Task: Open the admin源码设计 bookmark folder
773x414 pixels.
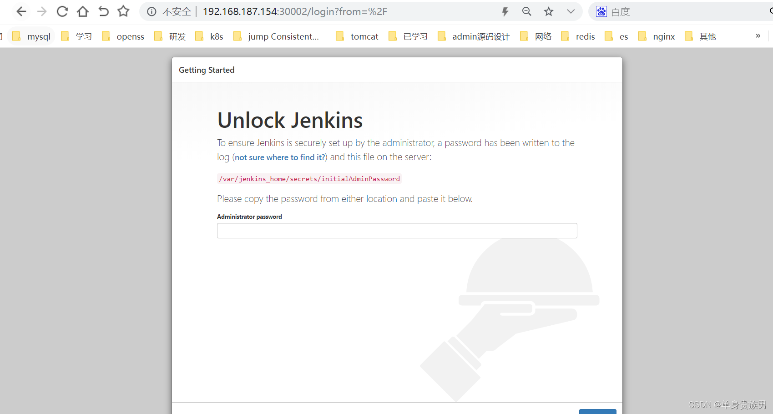Action: [x=474, y=36]
